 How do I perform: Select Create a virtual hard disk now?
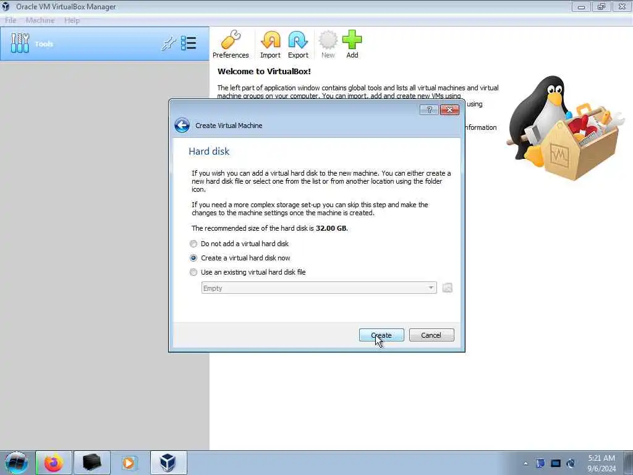240,258
